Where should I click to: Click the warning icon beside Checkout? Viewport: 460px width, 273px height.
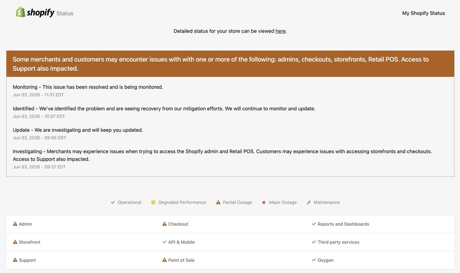click(164, 224)
